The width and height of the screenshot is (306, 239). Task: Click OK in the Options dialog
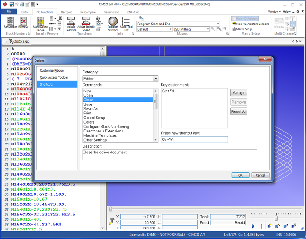(240, 175)
